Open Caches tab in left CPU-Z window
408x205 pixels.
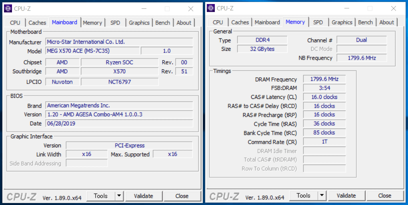pos(37,23)
